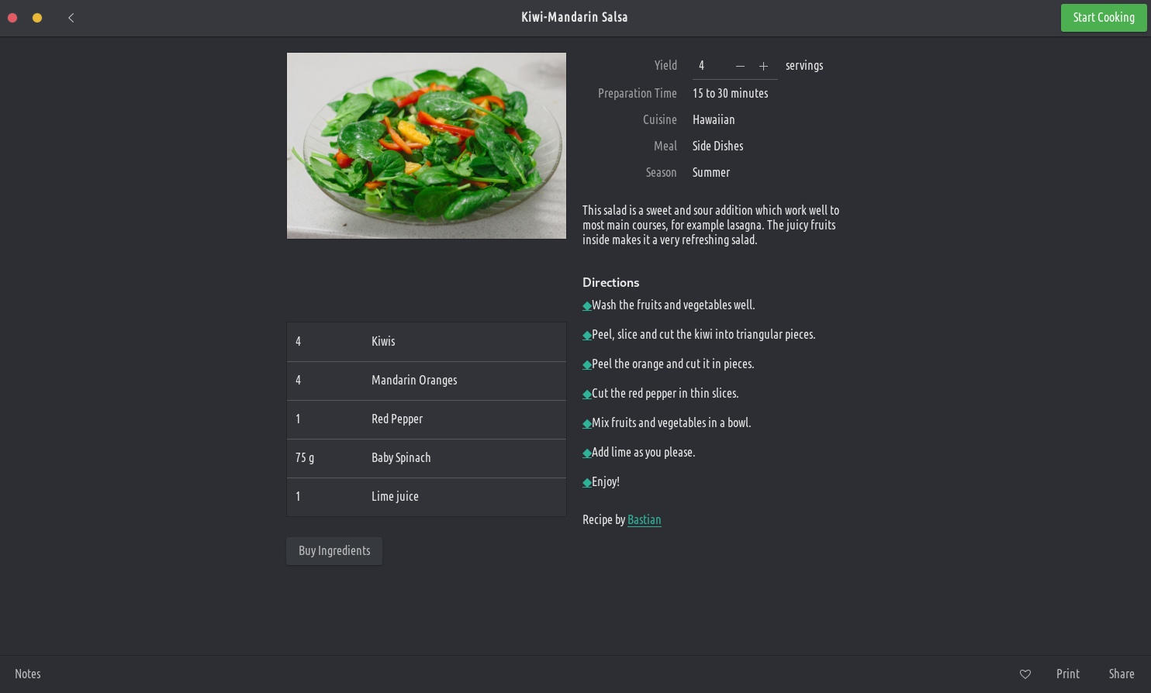Open the Bastian author link
Image resolution: width=1151 pixels, height=693 pixels.
[x=644, y=519]
